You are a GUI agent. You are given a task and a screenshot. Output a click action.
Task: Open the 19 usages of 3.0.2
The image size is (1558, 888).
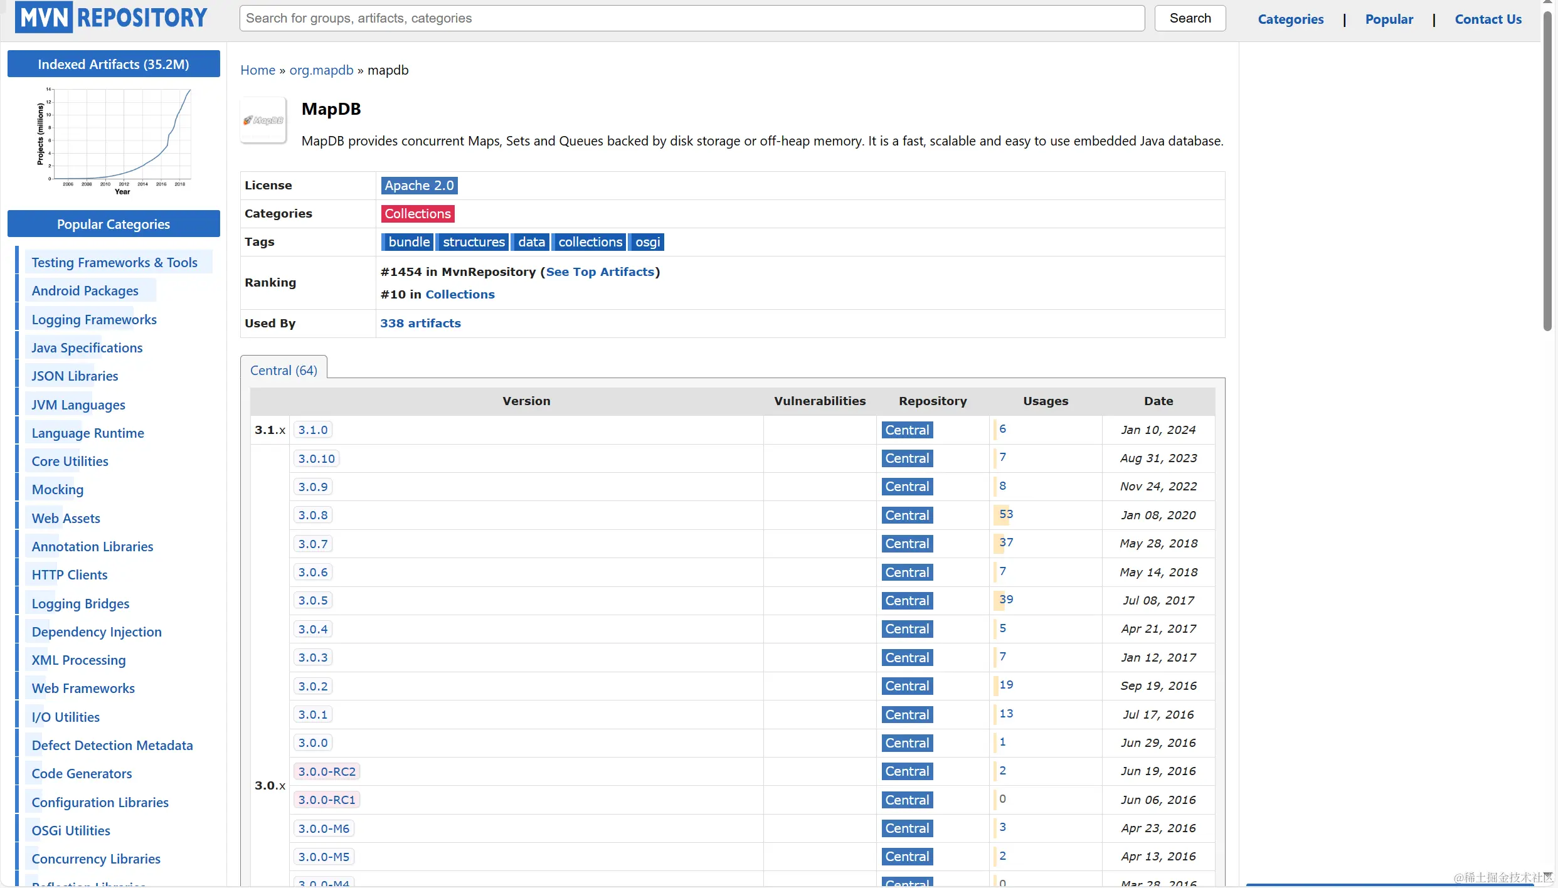pyautogui.click(x=1006, y=685)
